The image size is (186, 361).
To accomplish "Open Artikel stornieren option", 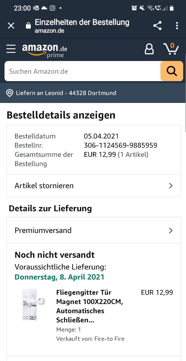I will pos(94,186).
